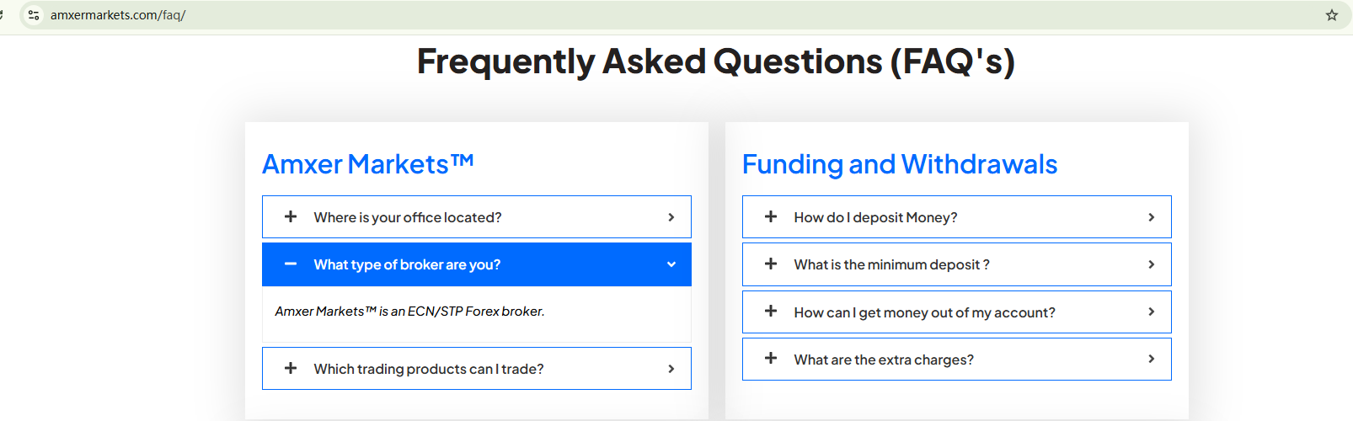This screenshot has height=421, width=1353.
Task: Click the Funding and Withdrawals heading
Action: 899,164
